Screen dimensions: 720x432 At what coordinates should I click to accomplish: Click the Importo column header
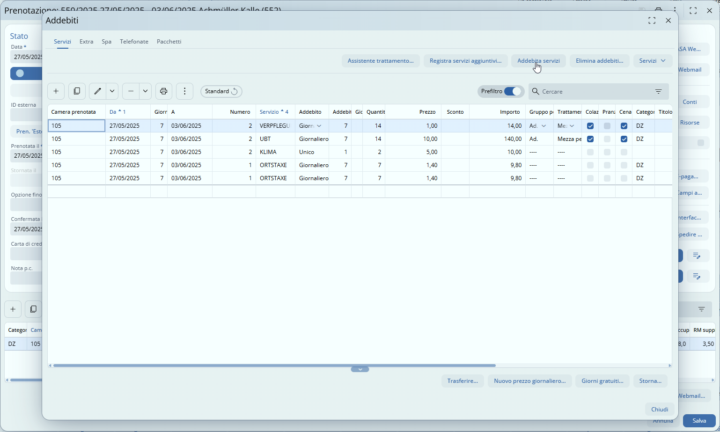coord(498,112)
